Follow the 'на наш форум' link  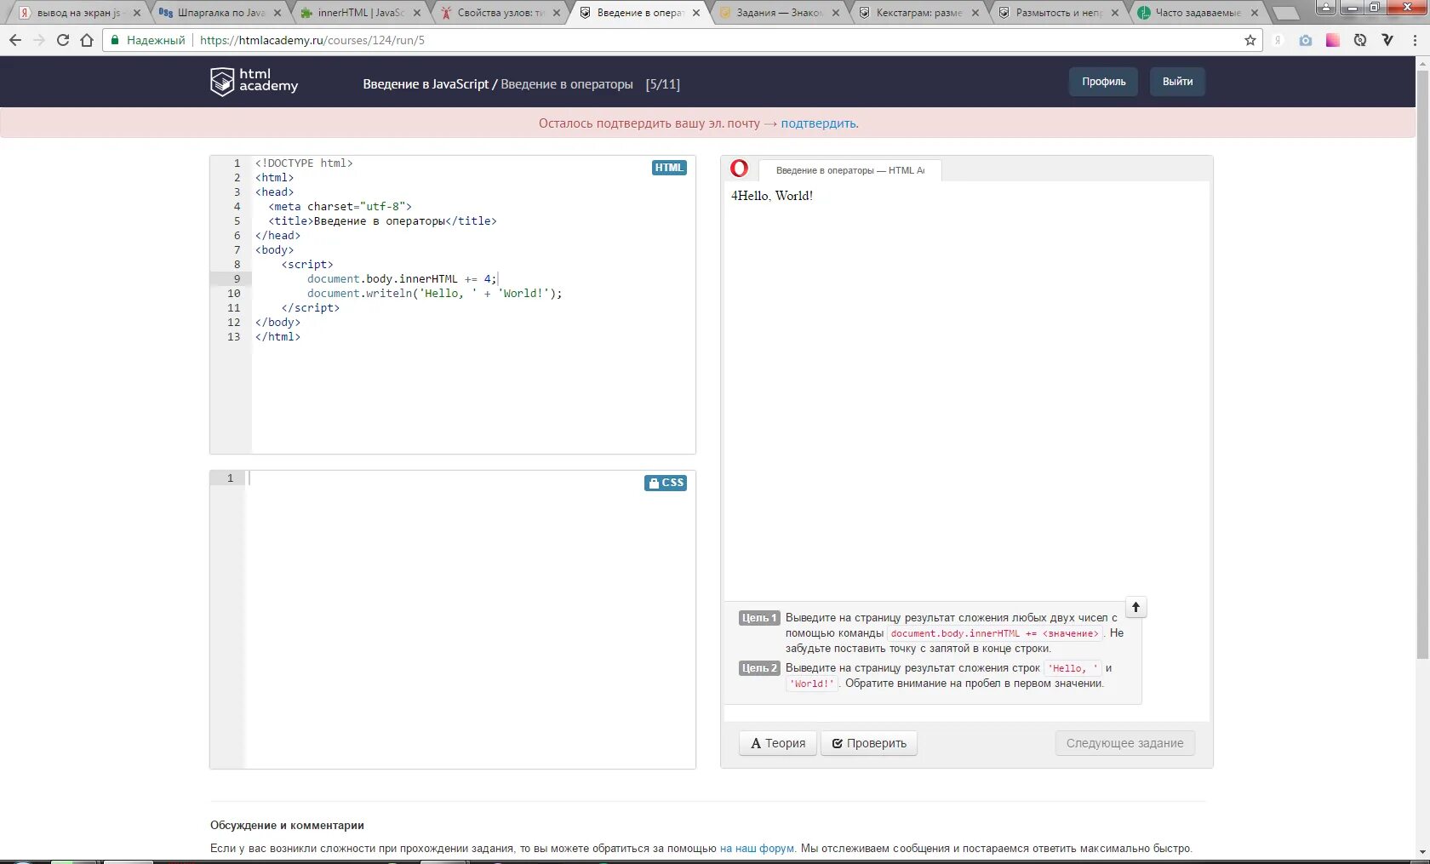click(x=757, y=849)
